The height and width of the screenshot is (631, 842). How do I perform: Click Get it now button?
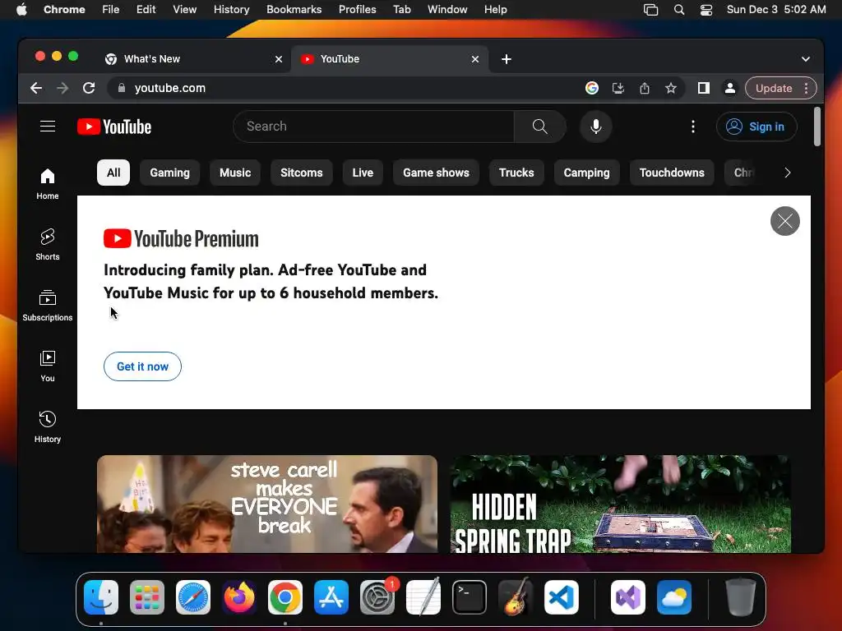pyautogui.click(x=142, y=366)
